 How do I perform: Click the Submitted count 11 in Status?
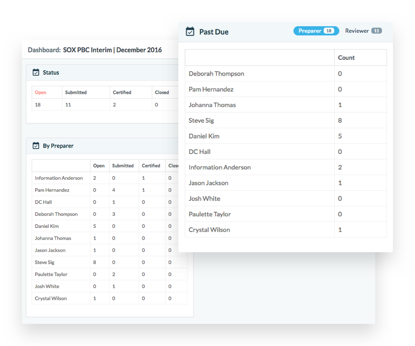tap(68, 105)
